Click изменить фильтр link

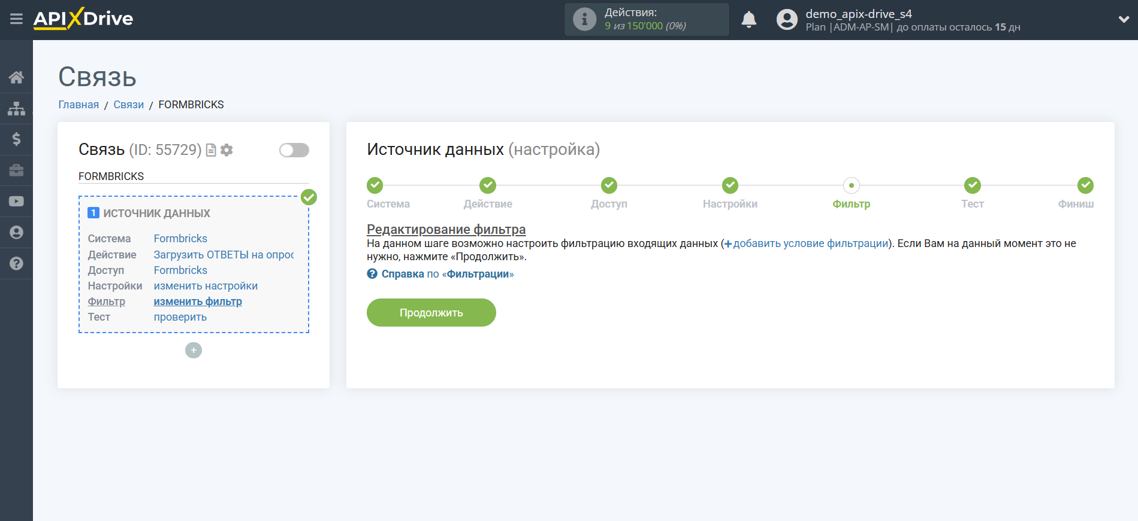pyautogui.click(x=198, y=301)
